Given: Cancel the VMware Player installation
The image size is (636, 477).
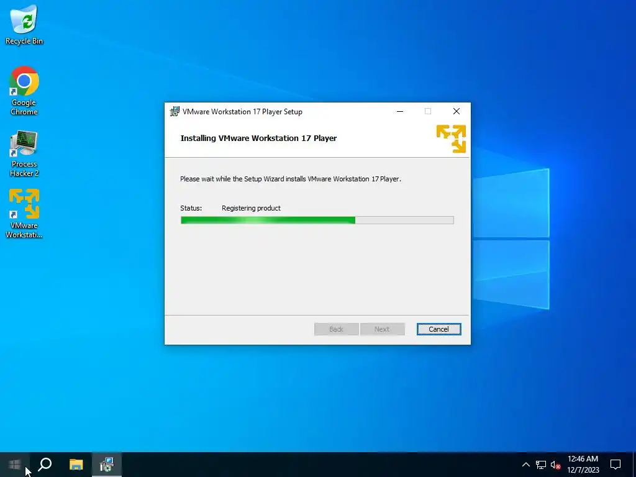Looking at the screenshot, I should pyautogui.click(x=439, y=329).
